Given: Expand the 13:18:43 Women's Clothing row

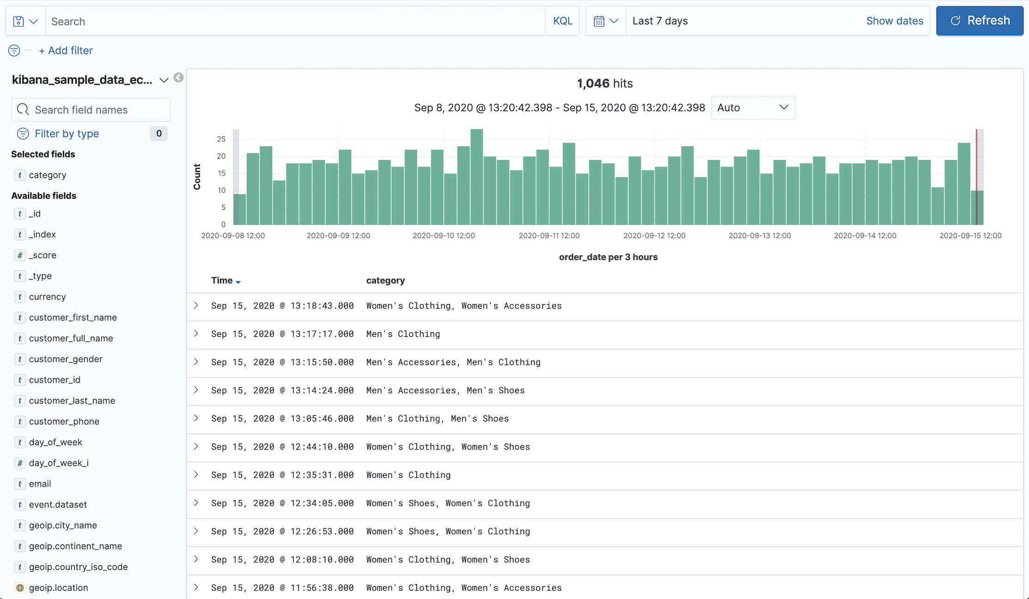Looking at the screenshot, I should [196, 306].
